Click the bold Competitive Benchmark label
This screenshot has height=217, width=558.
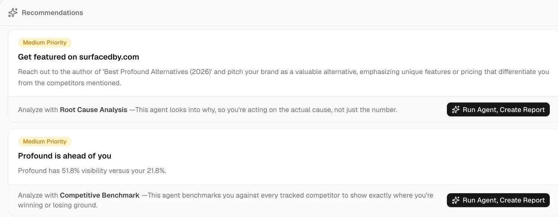(100, 195)
